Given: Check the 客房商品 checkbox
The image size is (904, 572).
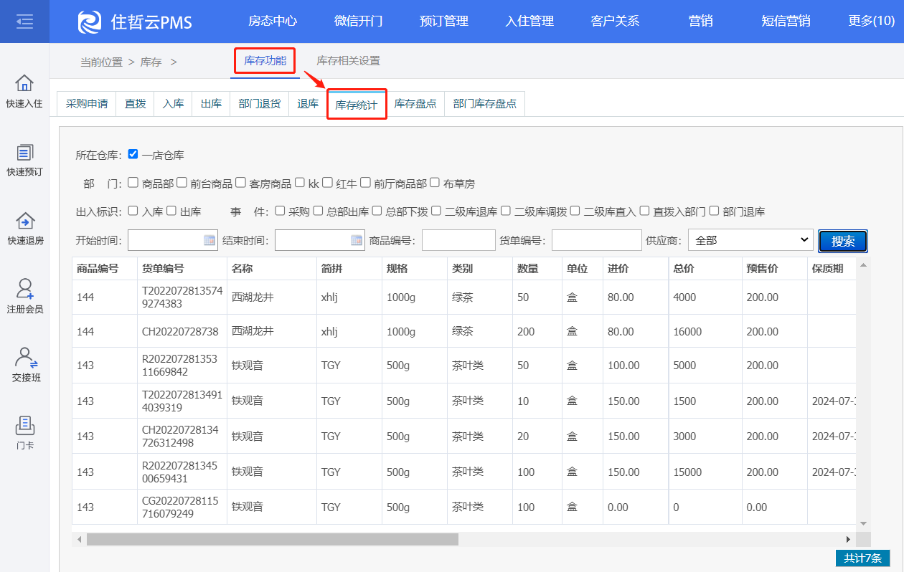Looking at the screenshot, I should coord(240,183).
